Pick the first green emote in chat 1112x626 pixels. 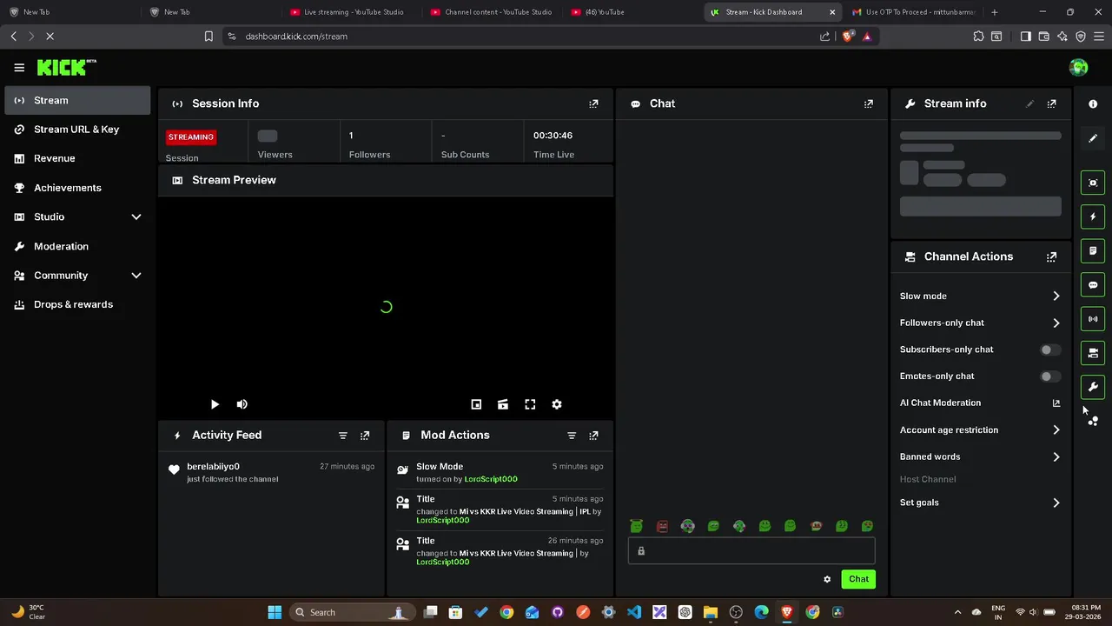[637, 526]
